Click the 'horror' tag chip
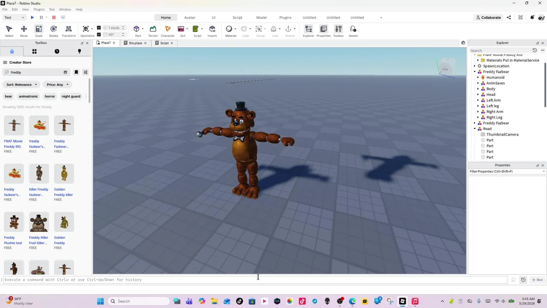 (50, 96)
